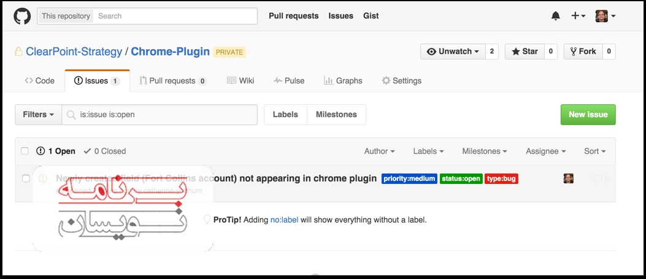Viewport: 646px width, 279px height.
Task: Open the Pulse activity tab
Action: point(289,81)
